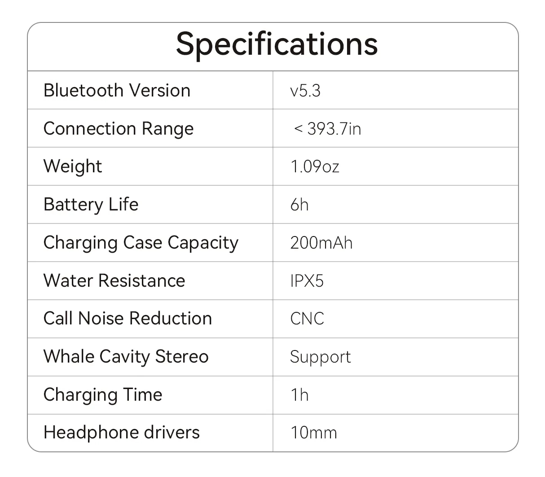Select the Call Noise Reduction label
Screen dimensions: 545x477
tap(127, 319)
